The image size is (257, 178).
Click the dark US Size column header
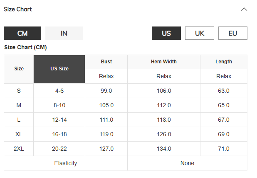click(59, 69)
